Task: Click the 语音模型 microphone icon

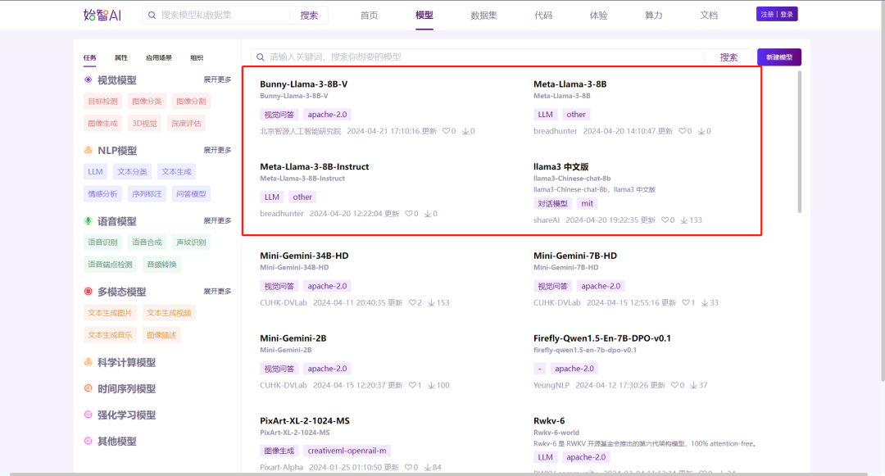Action: 88,220
